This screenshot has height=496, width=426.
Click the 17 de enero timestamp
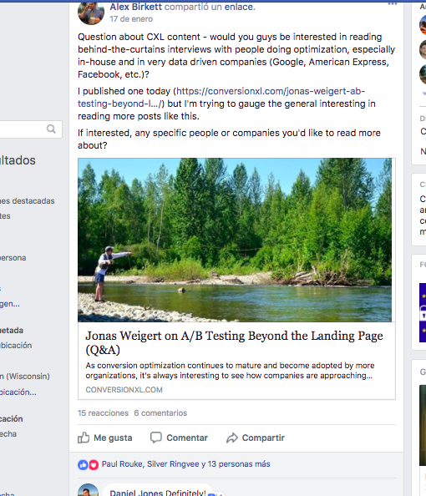(x=131, y=19)
